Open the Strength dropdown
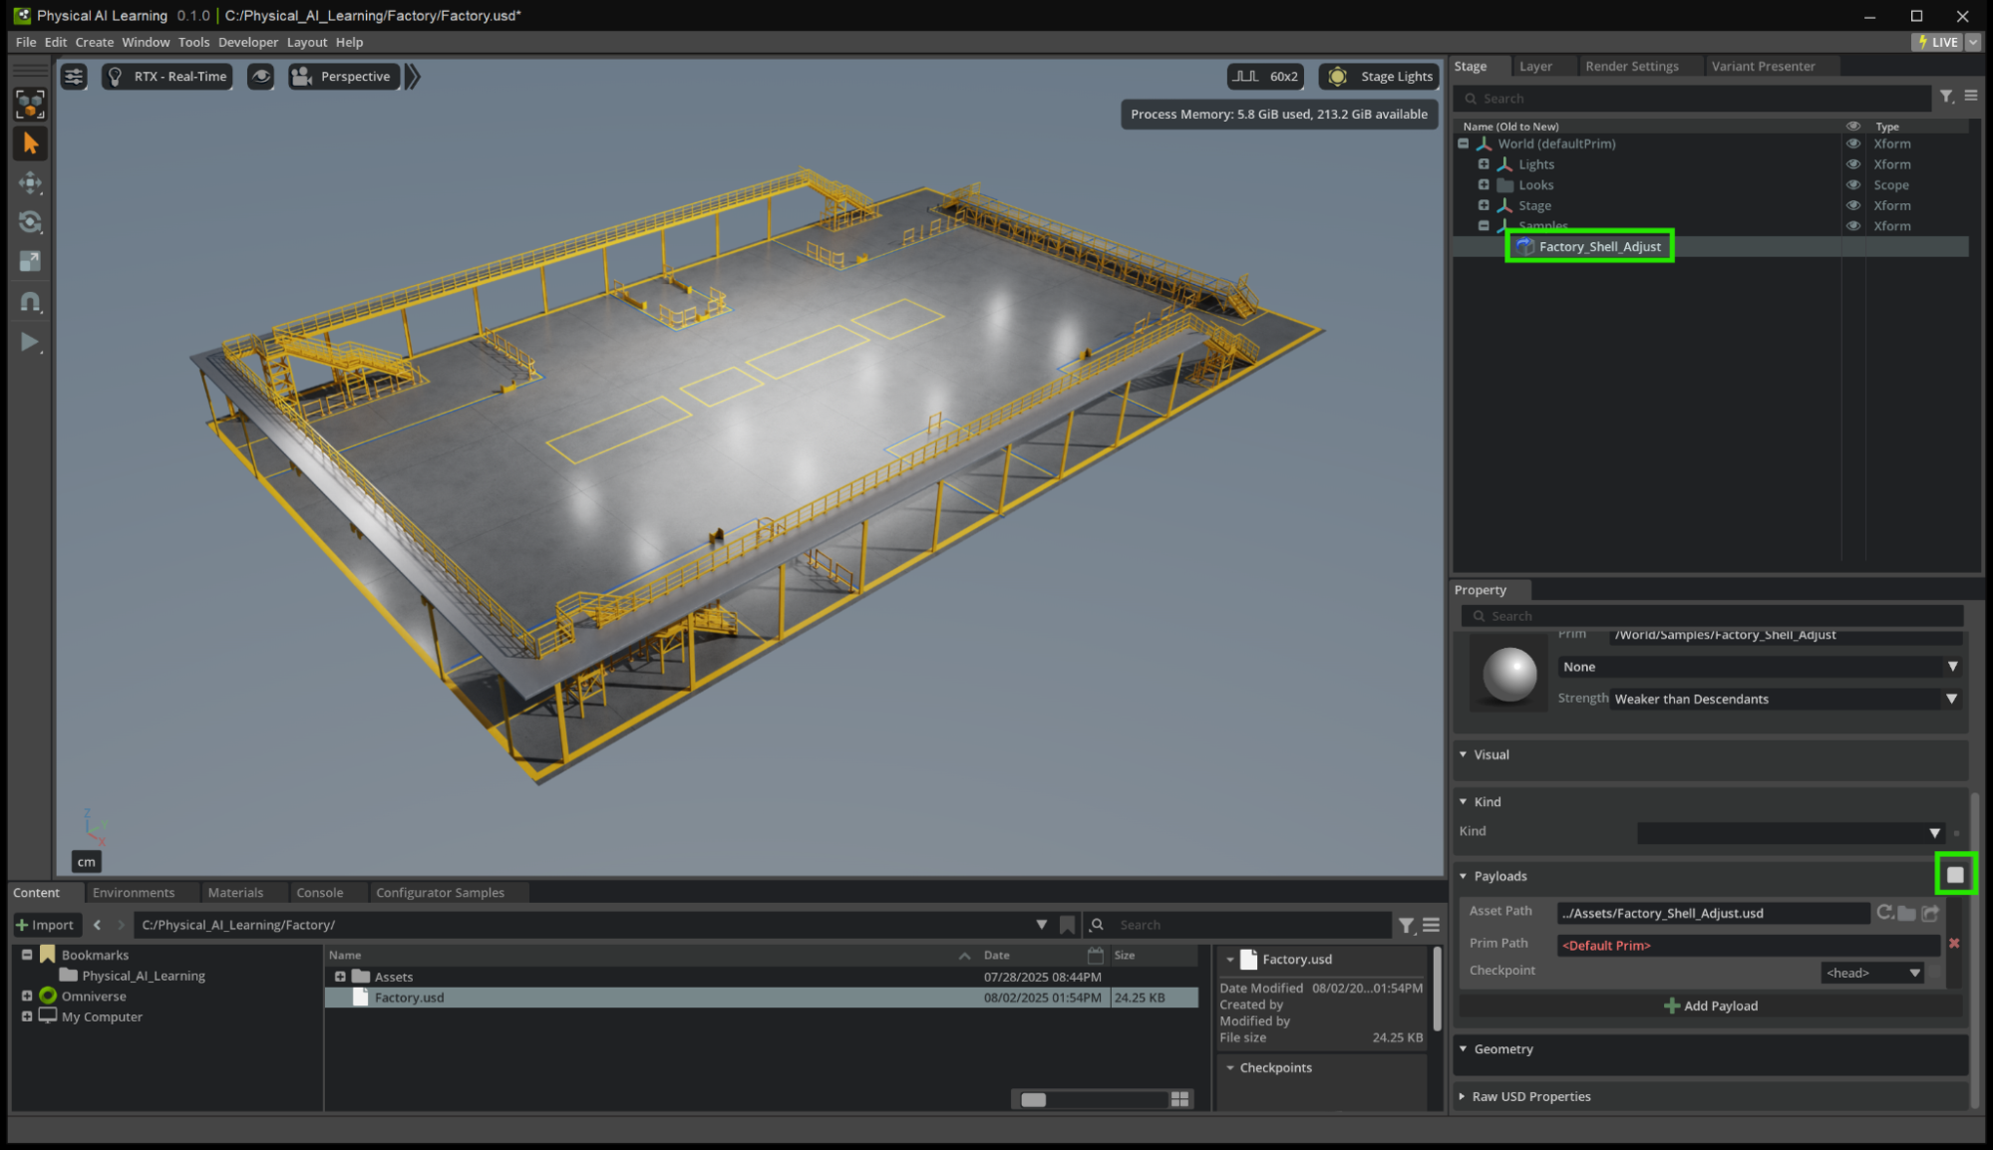Image resolution: width=1993 pixels, height=1150 pixels. pos(1784,699)
